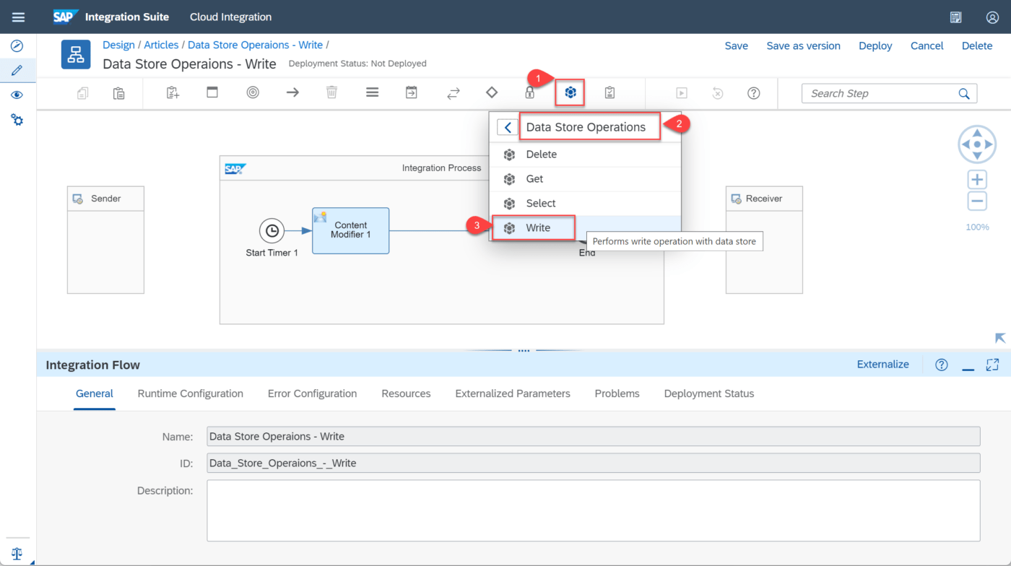This screenshot has width=1011, height=566.
Task: Click the Start Simulation play icon
Action: 681,93
